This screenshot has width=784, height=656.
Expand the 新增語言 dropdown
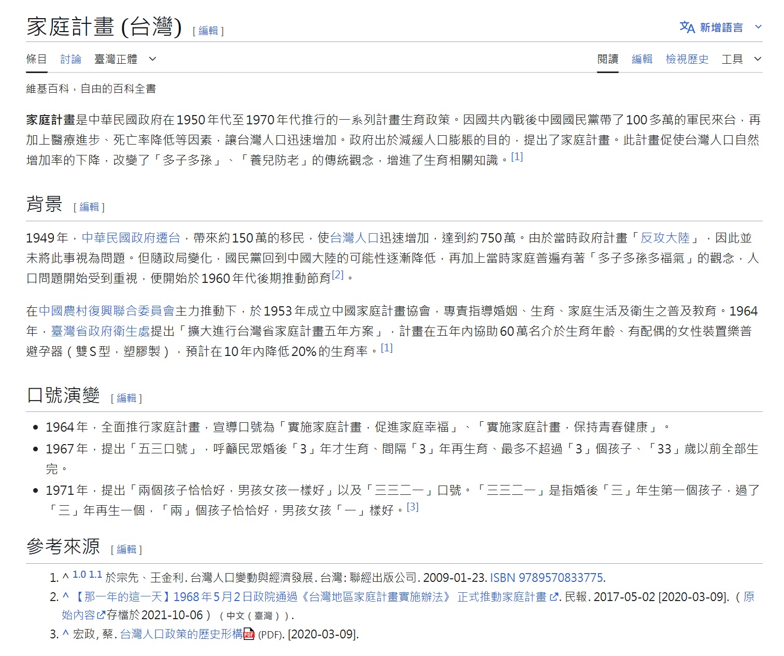[758, 27]
